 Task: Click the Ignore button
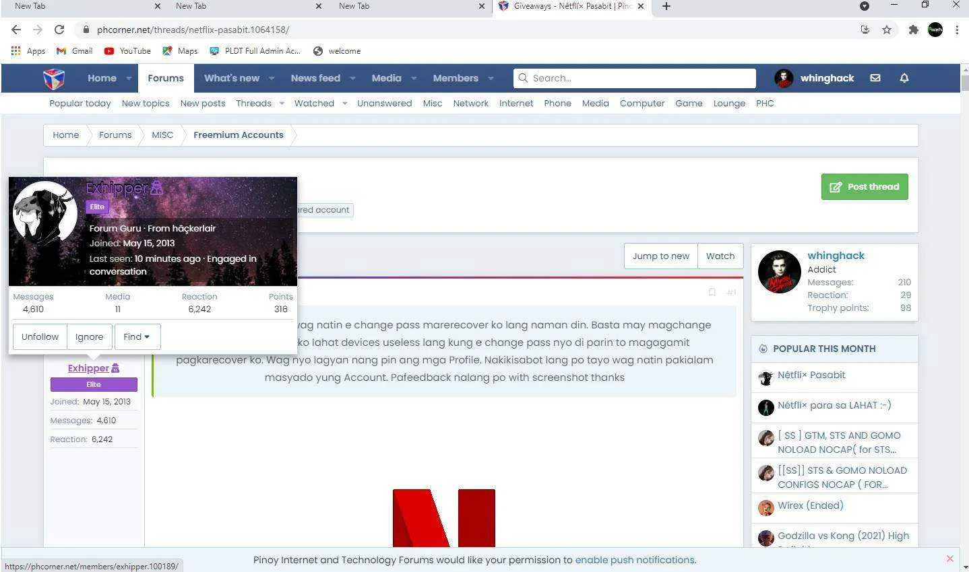(x=89, y=336)
